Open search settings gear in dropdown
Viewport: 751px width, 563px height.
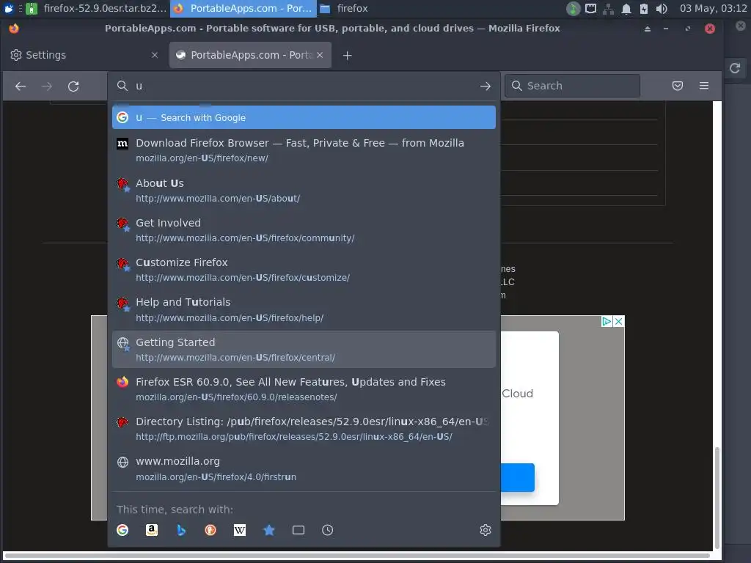(x=486, y=530)
